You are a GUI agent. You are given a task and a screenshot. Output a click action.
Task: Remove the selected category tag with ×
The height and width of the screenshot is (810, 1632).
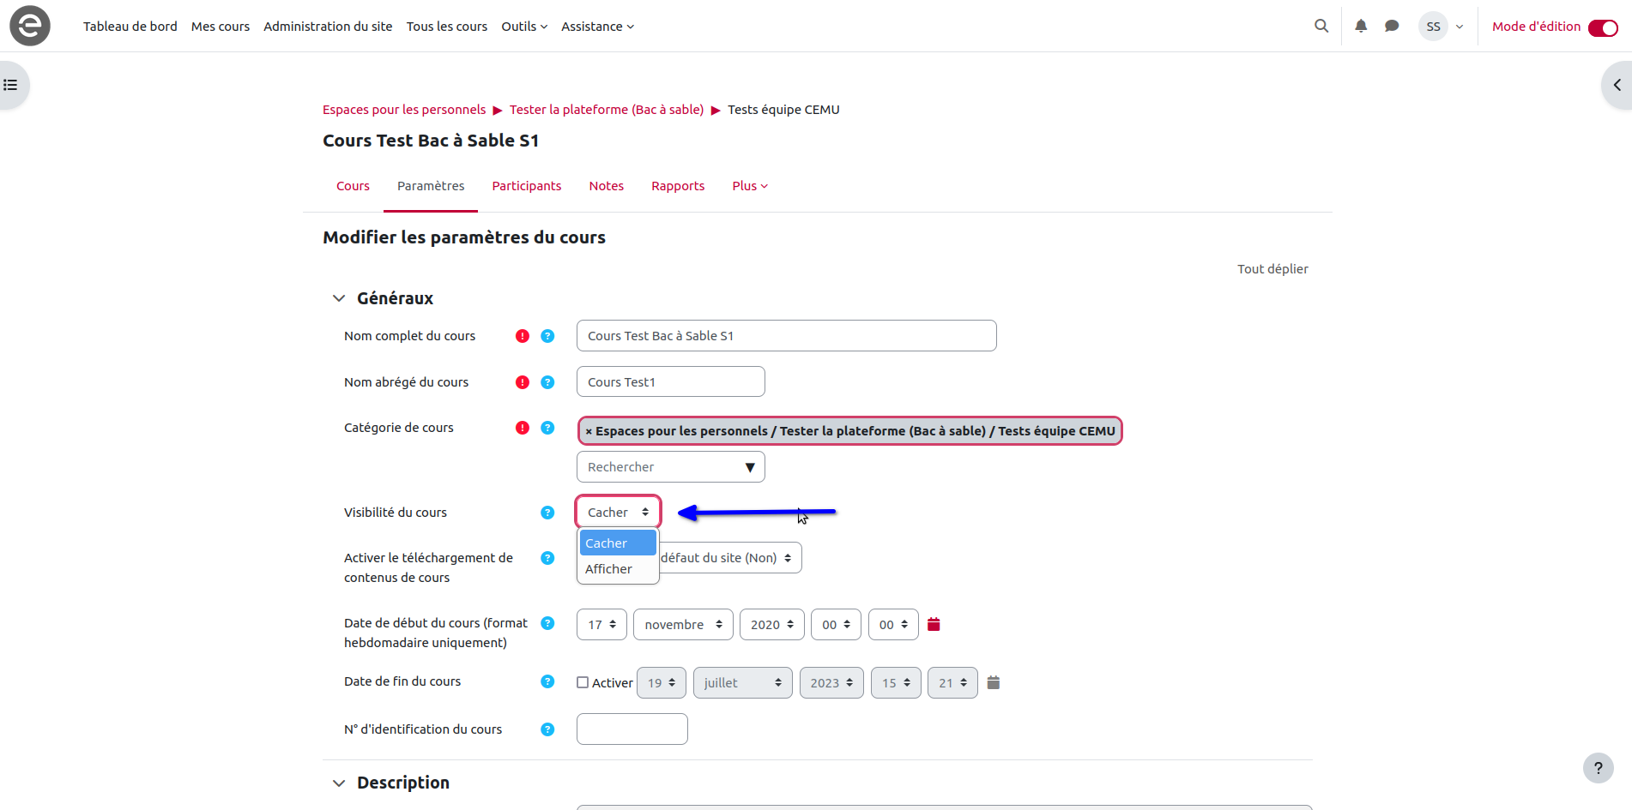(x=589, y=431)
